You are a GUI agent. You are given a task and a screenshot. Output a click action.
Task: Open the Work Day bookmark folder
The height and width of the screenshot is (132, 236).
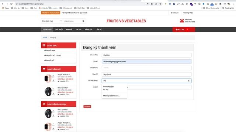tap(80, 8)
